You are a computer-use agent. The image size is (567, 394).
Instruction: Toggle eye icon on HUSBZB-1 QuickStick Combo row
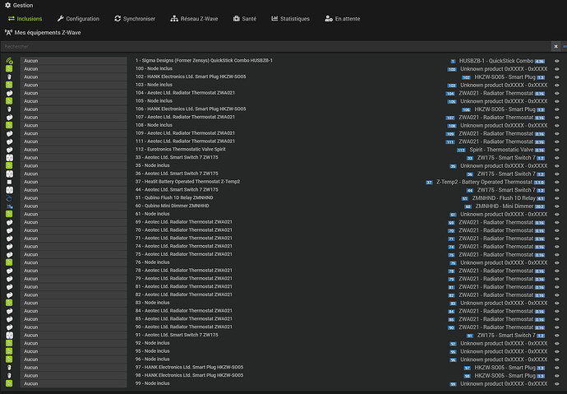point(557,61)
